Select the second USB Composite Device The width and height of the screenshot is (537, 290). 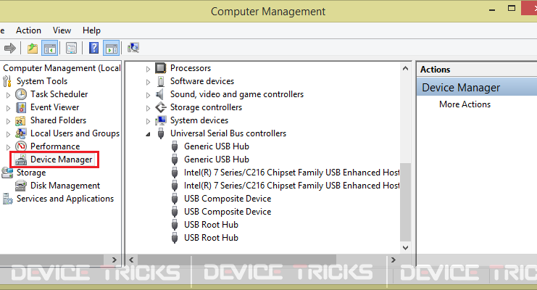click(228, 212)
